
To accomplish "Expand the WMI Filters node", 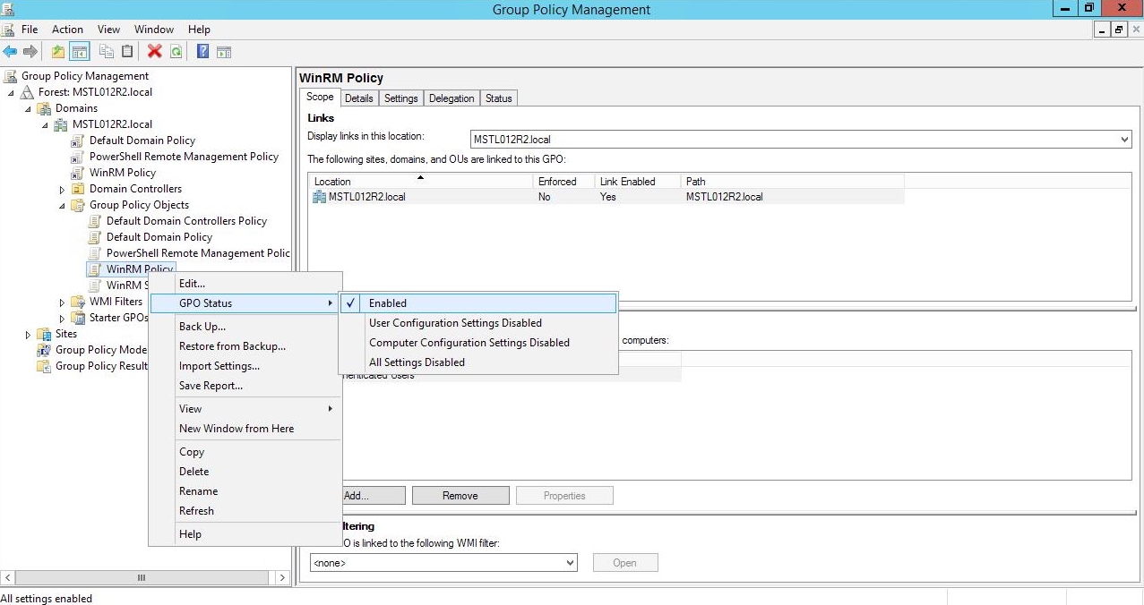I will pyautogui.click(x=62, y=302).
